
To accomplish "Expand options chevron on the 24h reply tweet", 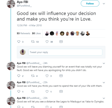I will tap(104, 63).
